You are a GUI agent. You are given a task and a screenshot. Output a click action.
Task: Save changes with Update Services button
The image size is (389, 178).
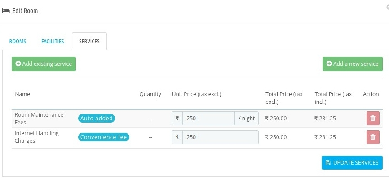click(352, 162)
